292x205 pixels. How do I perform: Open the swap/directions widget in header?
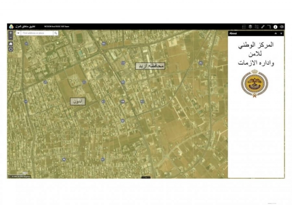coord(256,27)
